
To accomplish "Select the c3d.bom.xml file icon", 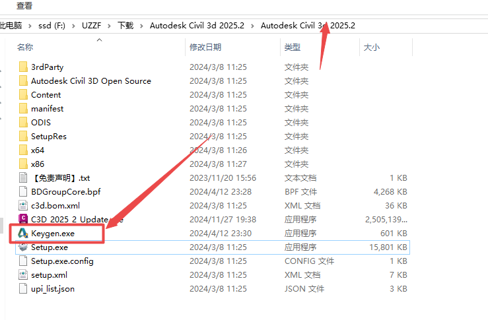I will tap(23, 206).
